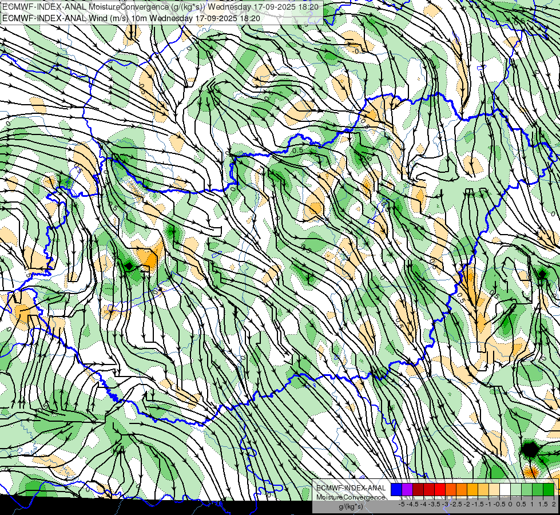The image size is (560, 515).
Task: Click the legend tick value -3.5
Action: 434,504
